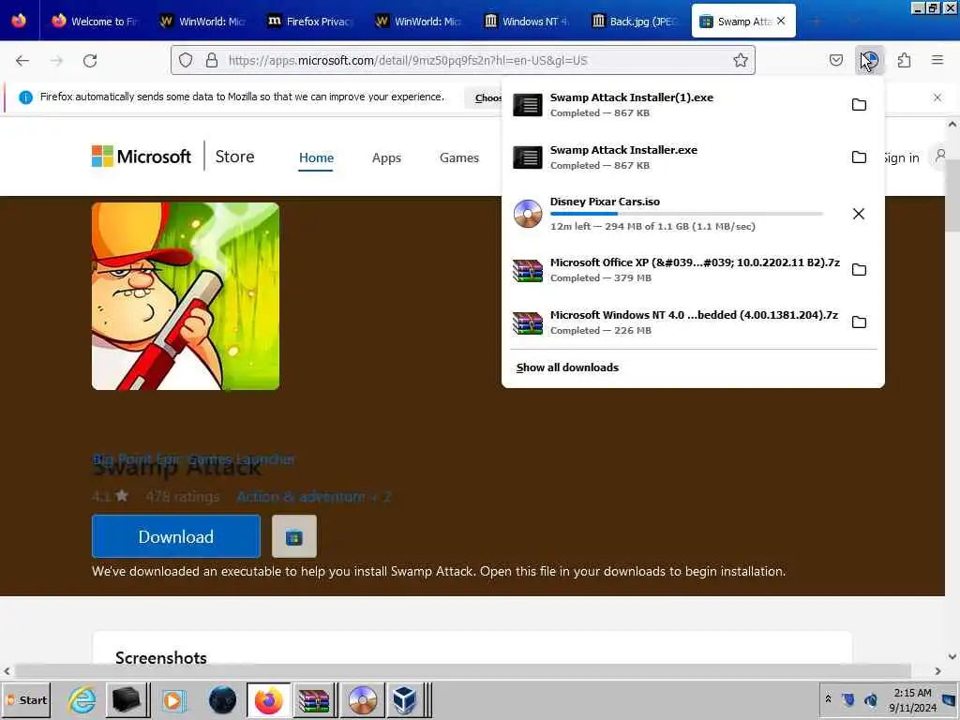Click the vertical scrollbar down arrow
Image resolution: width=960 pixels, height=720 pixels.
click(x=952, y=656)
